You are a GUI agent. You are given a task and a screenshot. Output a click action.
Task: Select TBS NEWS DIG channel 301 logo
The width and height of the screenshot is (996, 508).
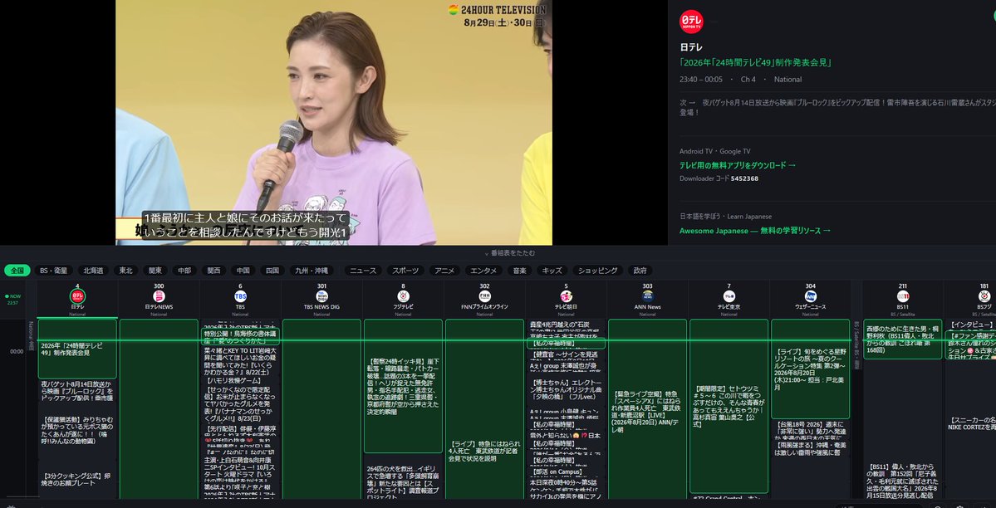pyautogui.click(x=322, y=296)
